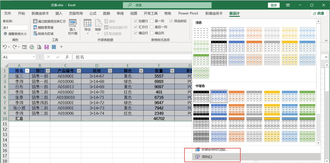Open Customize Quick Access Toolbar dropdown
Screen dimensions: 330x163
coord(61,47)
